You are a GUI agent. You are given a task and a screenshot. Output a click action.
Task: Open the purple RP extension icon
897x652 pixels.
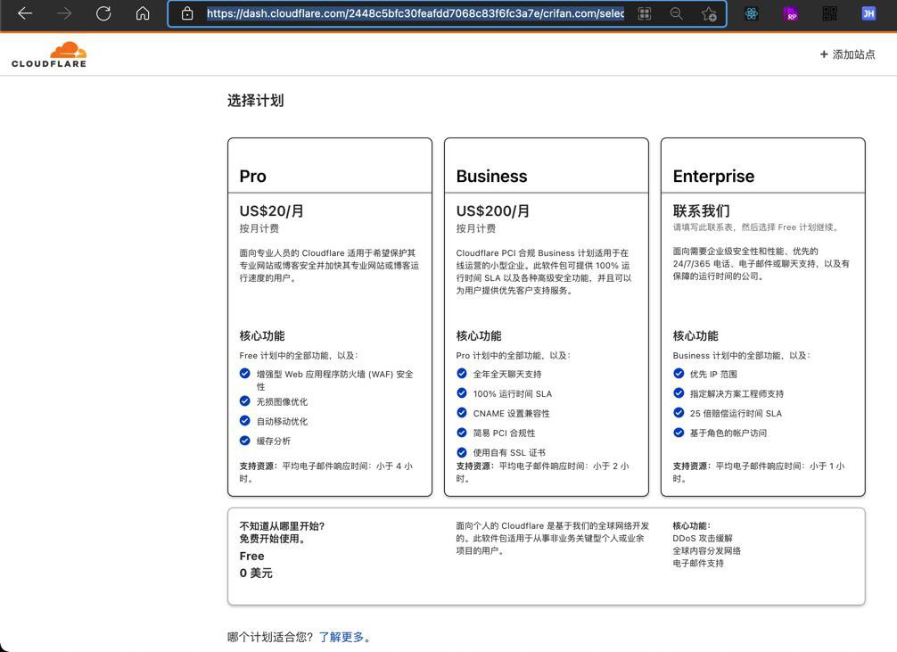791,13
